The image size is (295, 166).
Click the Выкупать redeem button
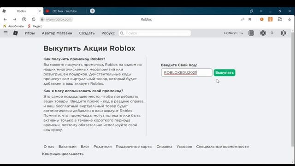[224, 73]
